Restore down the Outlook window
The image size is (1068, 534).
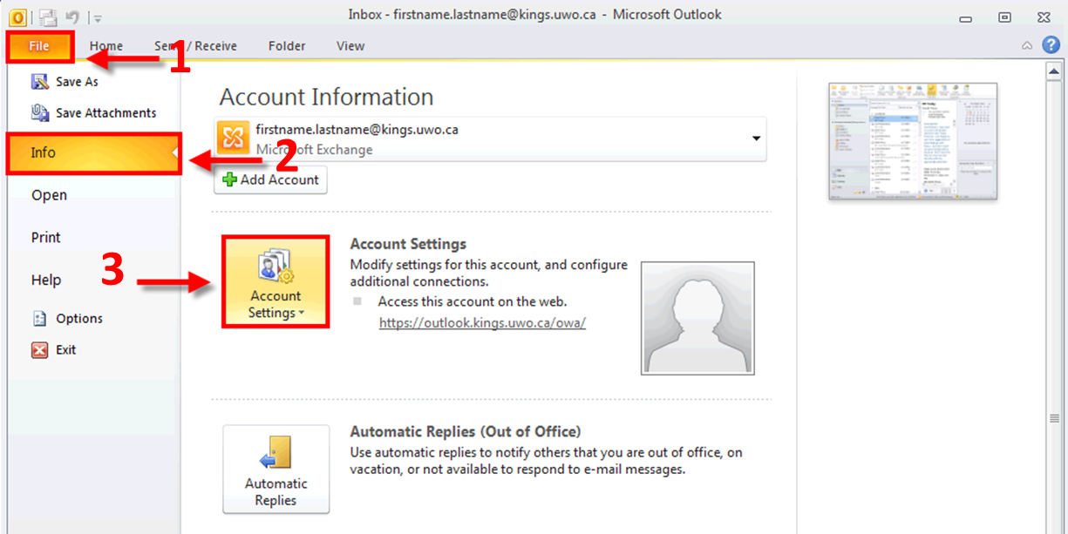(x=1004, y=17)
